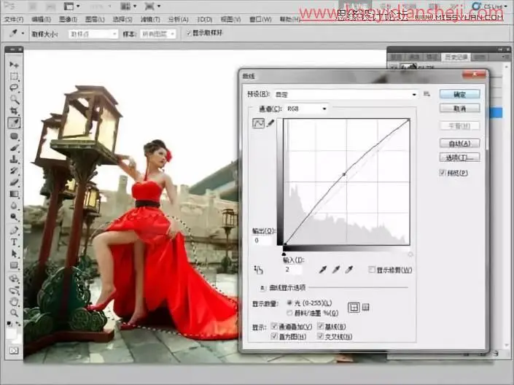Image resolution: width=514 pixels, height=385 pixels.
Task: Open the 编辑(E) Edit menu
Action: (x=41, y=20)
